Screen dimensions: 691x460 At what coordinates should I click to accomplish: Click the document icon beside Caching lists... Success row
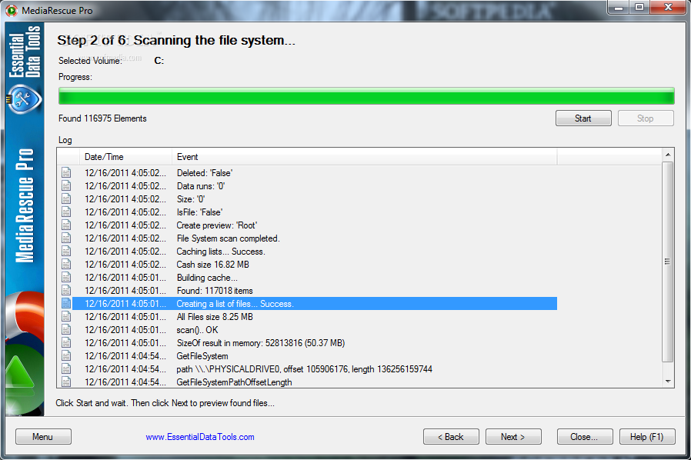click(x=66, y=251)
